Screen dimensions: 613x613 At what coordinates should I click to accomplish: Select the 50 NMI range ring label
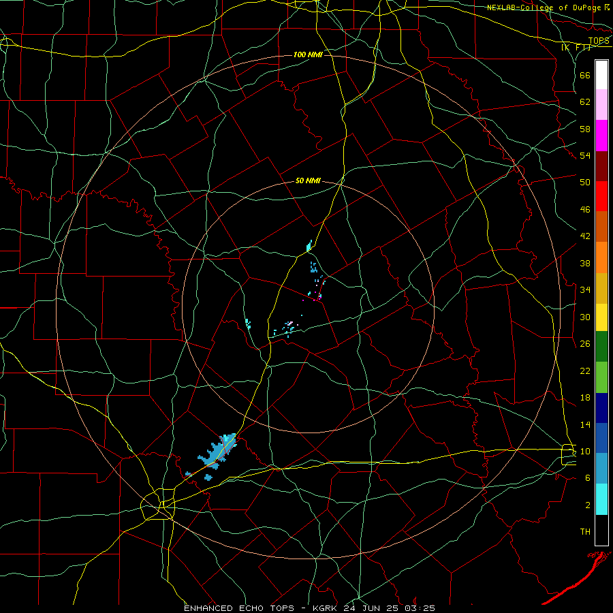point(308,180)
